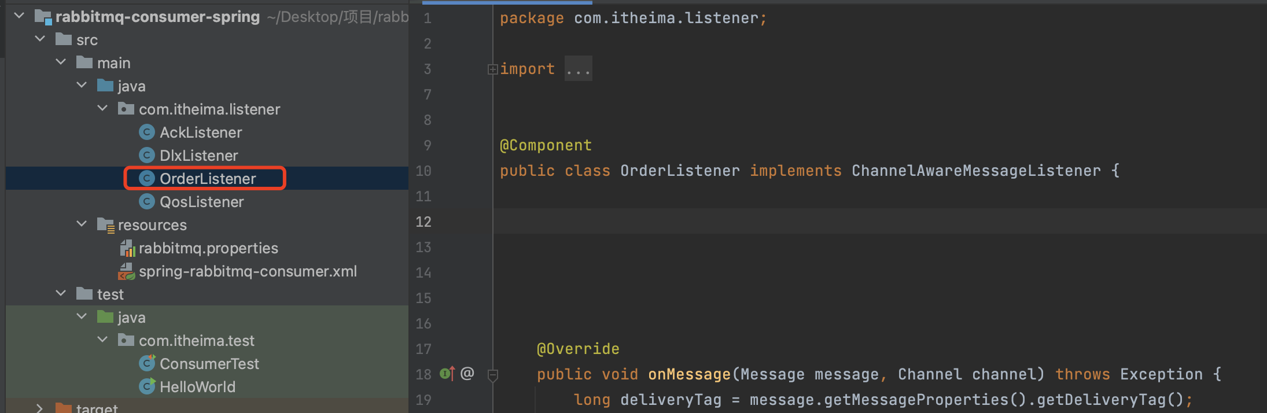This screenshot has width=1267, height=413.
Task: Click the AckListener class icon
Action: tap(147, 132)
